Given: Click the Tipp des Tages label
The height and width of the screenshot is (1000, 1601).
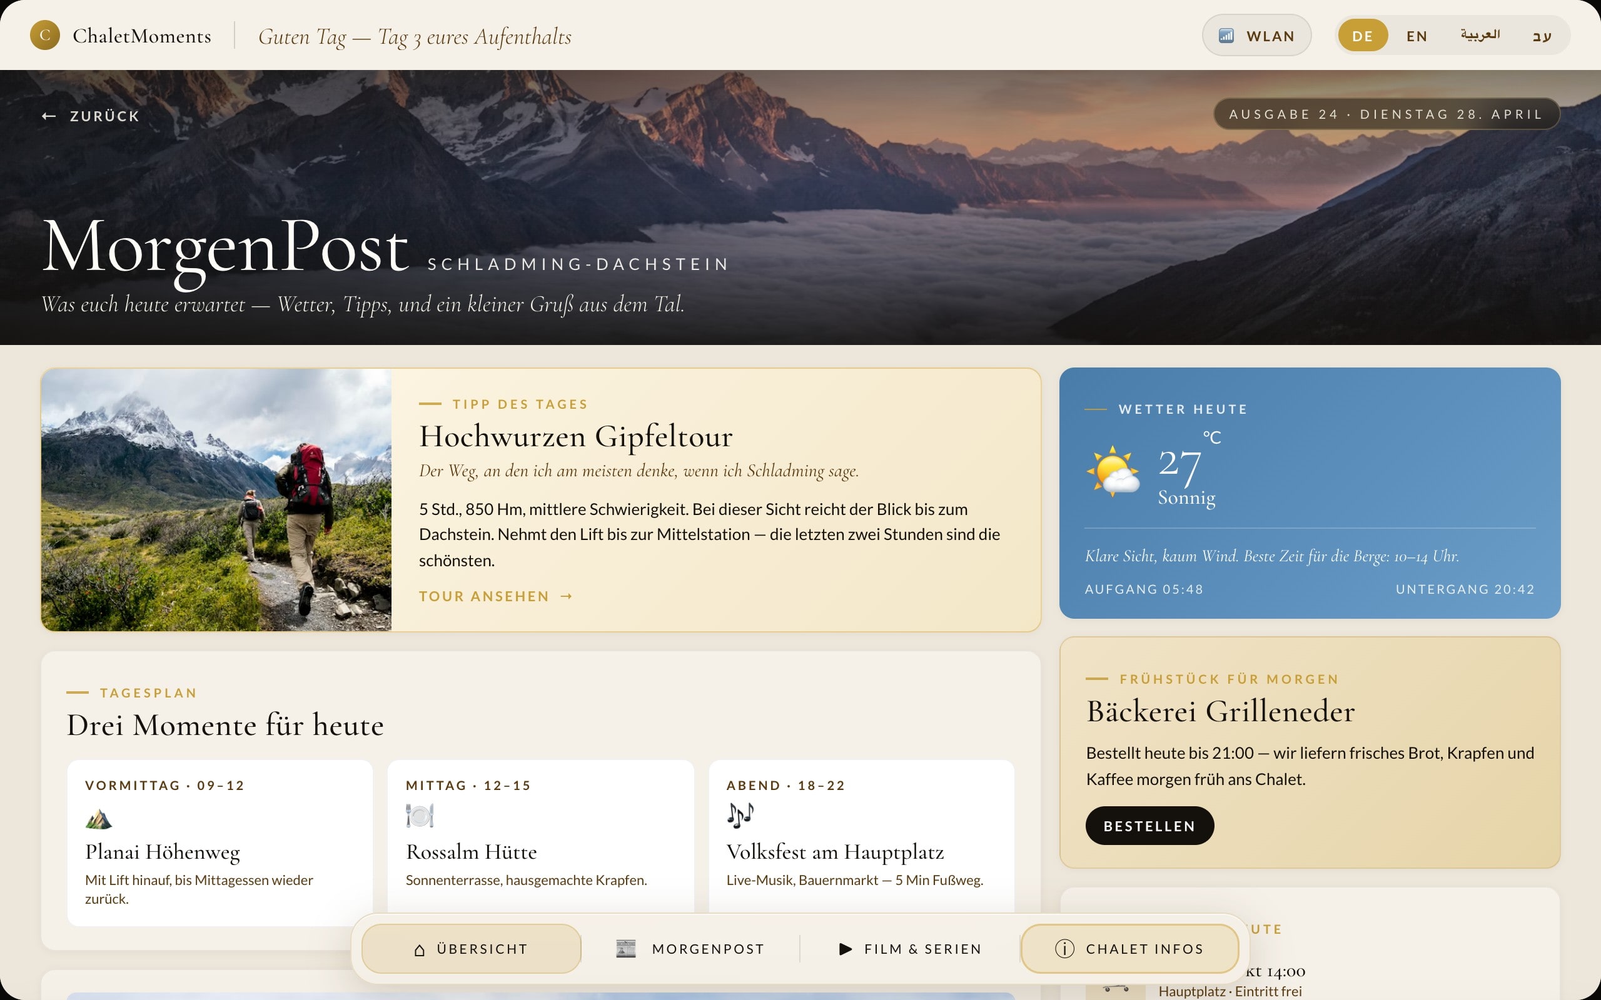Looking at the screenshot, I should 521,404.
